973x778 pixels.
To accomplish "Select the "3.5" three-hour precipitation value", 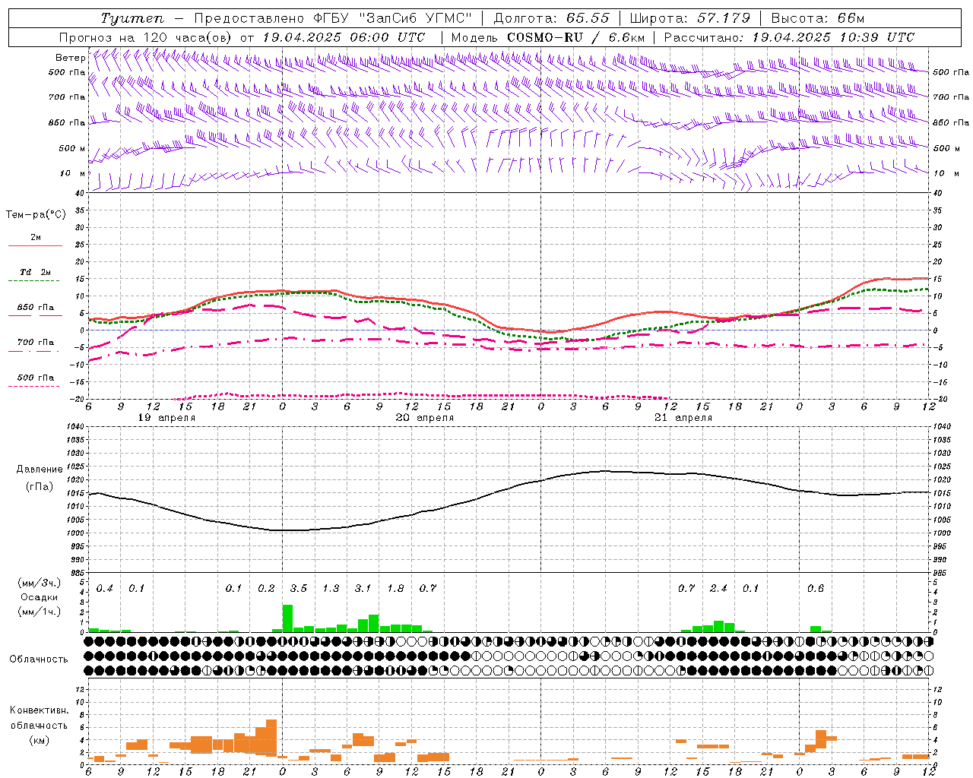I will pyautogui.click(x=299, y=589).
